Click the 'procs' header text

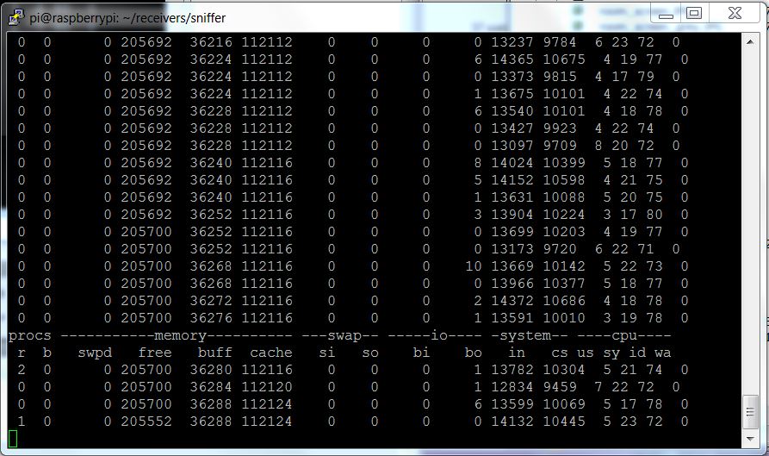click(x=30, y=335)
